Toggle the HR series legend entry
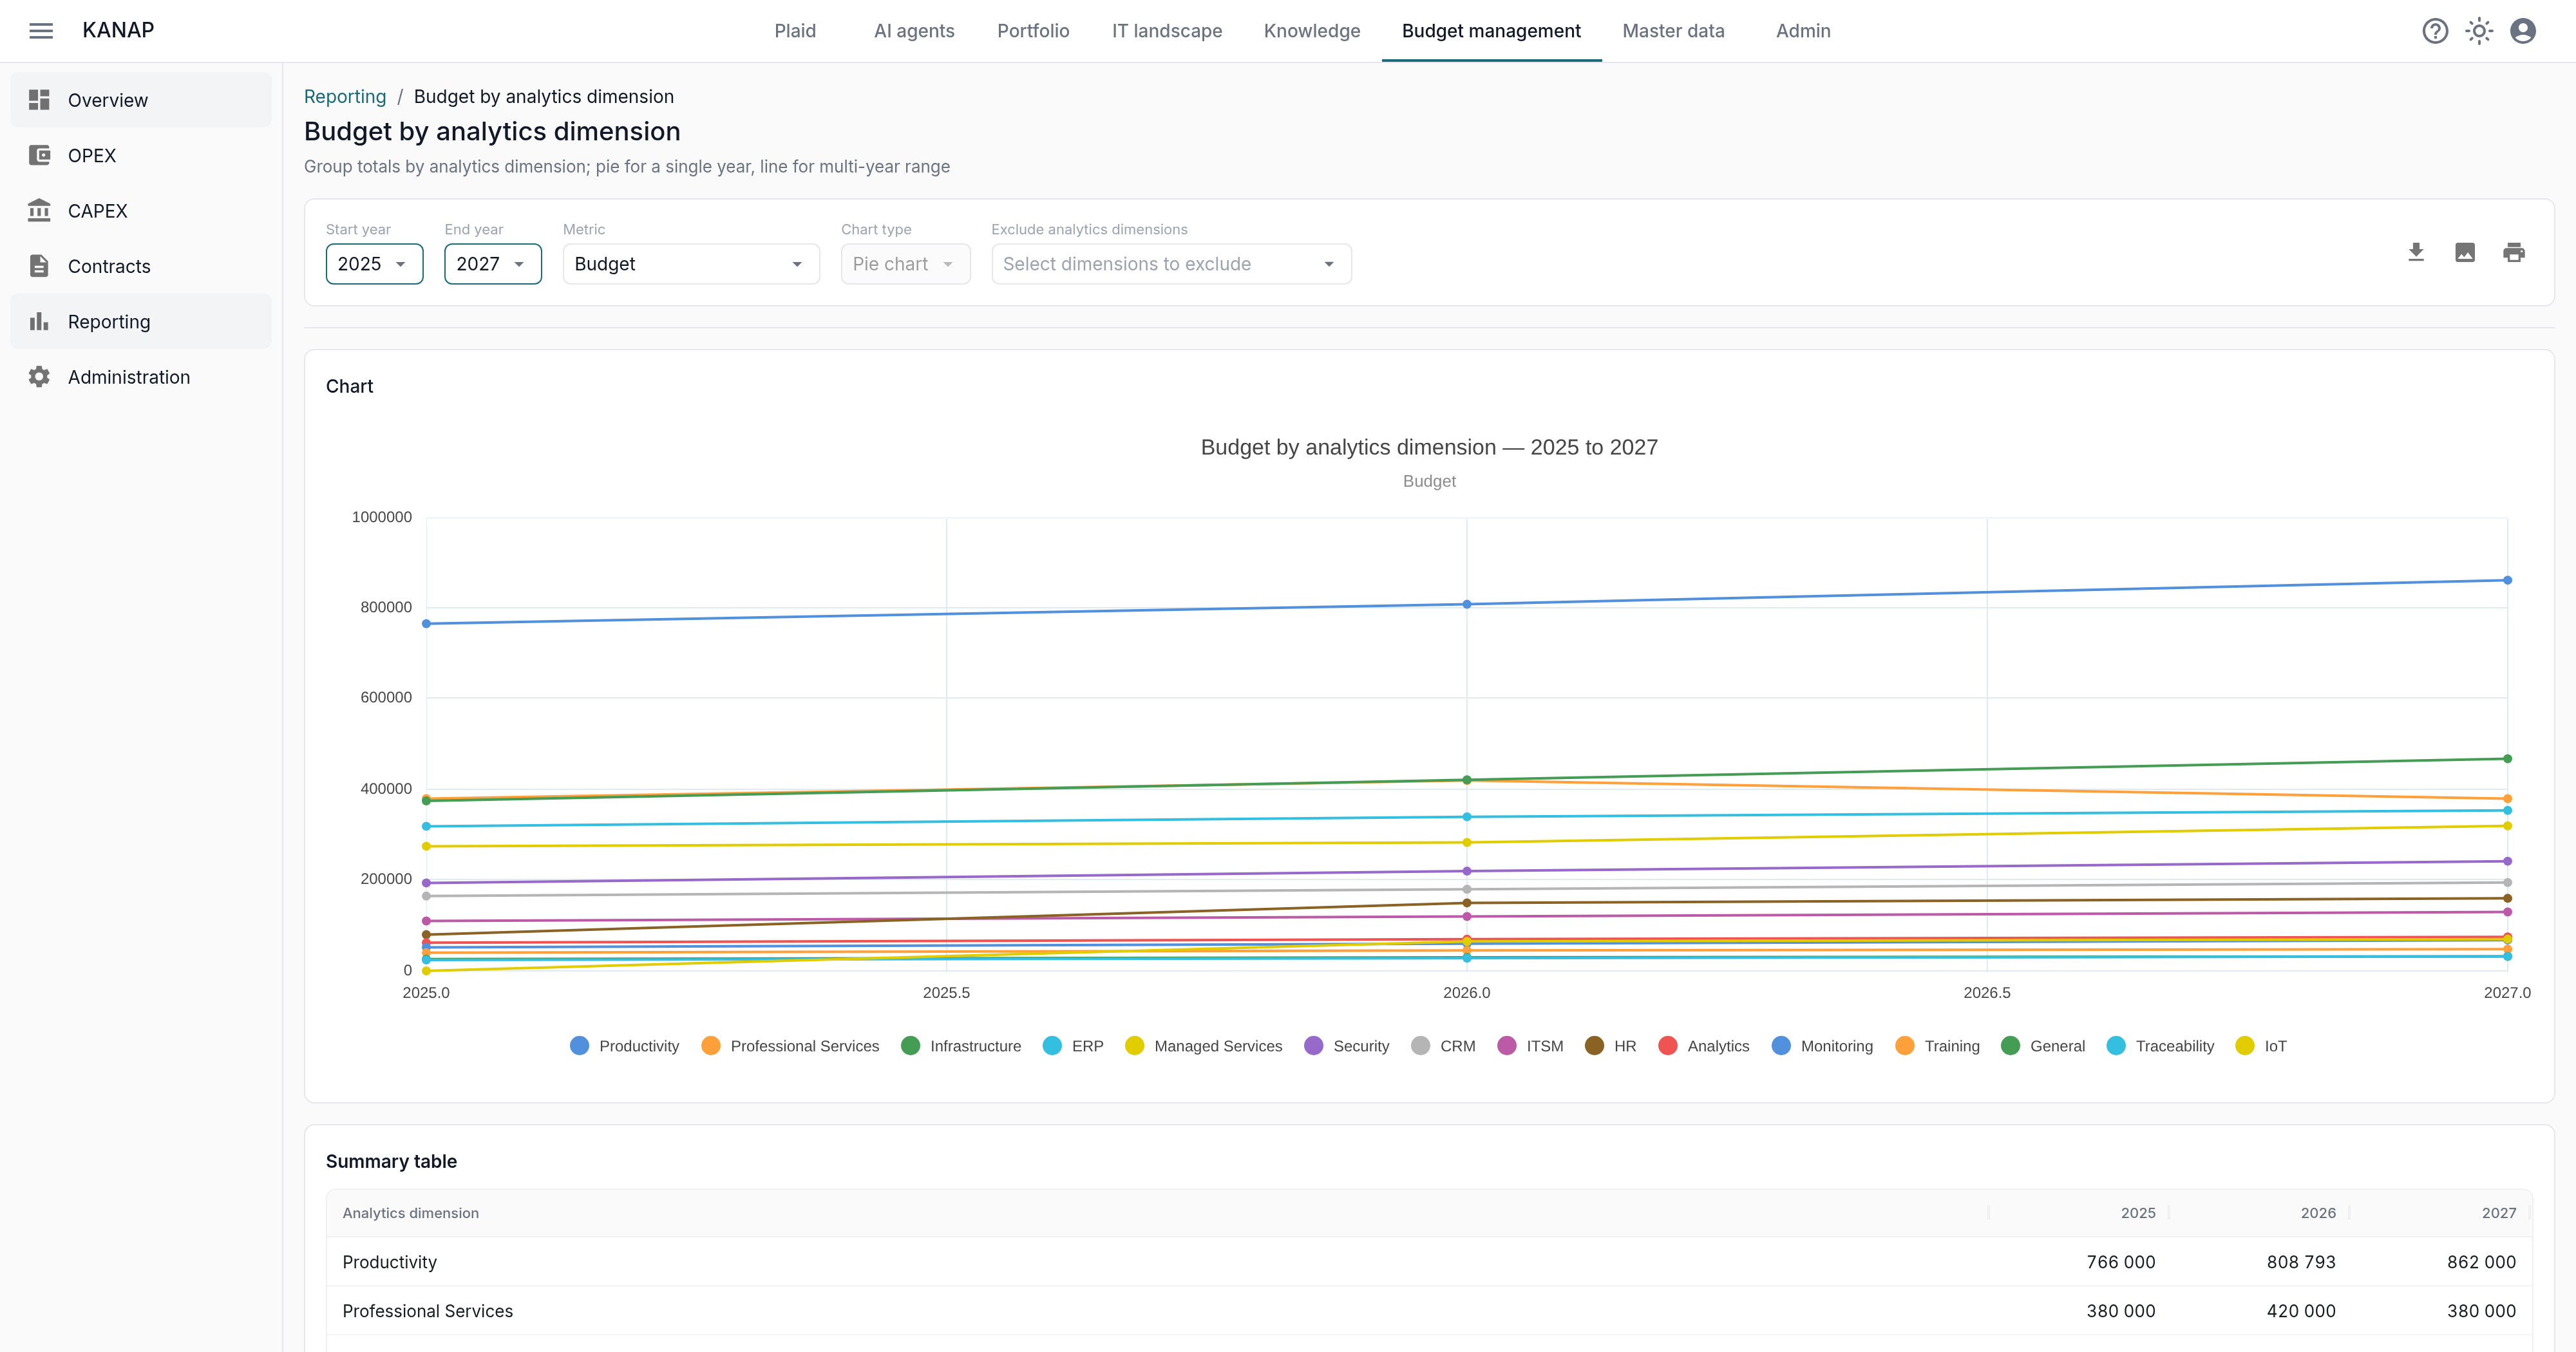This screenshot has width=2576, height=1352. point(1611,1046)
